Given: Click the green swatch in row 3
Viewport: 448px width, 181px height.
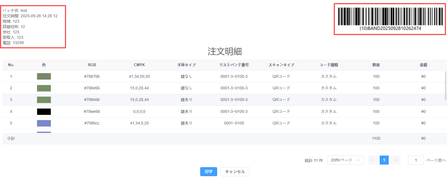Looking at the screenshot, I should coord(44,100).
